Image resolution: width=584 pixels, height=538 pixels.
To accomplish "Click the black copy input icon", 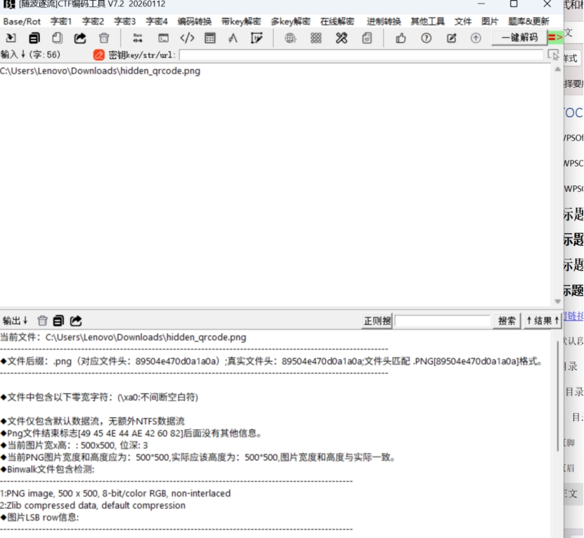I will (34, 38).
